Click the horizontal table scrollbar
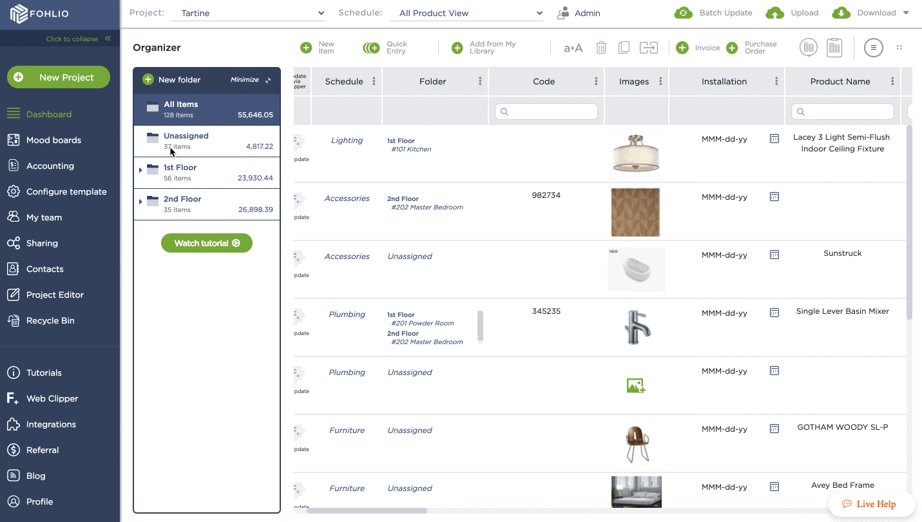Image resolution: width=922 pixels, height=522 pixels. point(367,511)
